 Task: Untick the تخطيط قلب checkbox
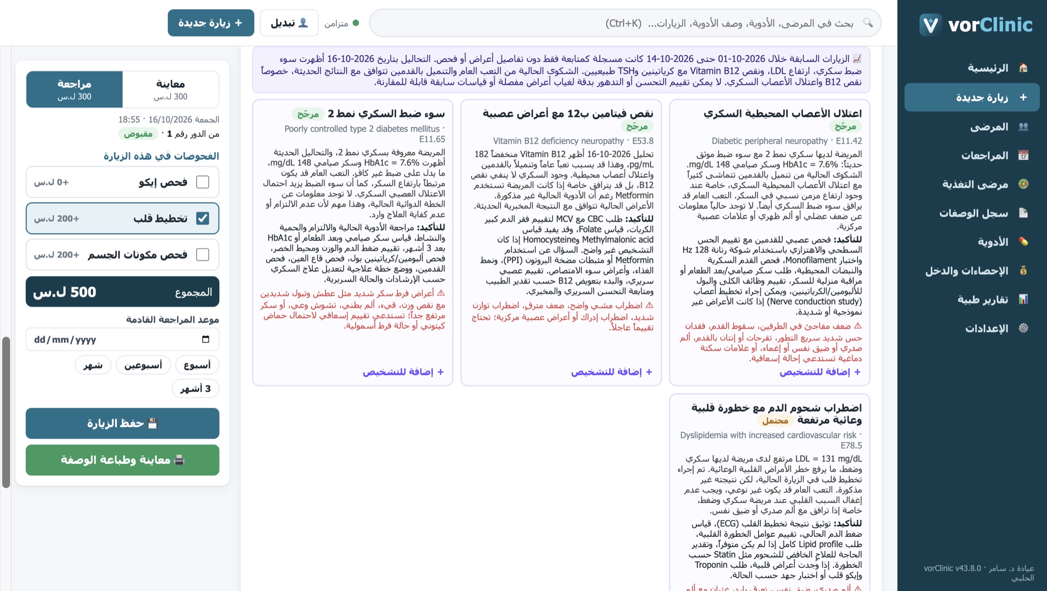pos(203,218)
